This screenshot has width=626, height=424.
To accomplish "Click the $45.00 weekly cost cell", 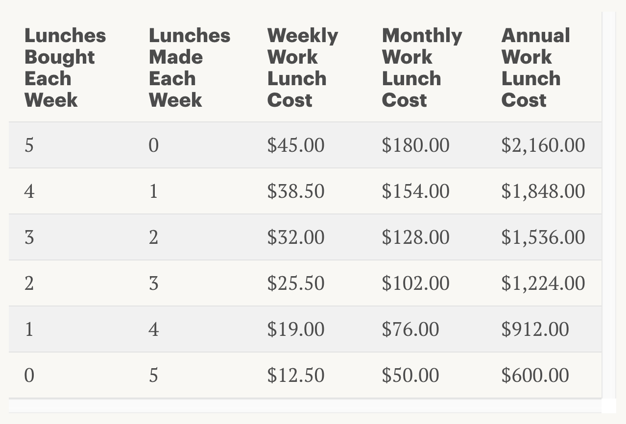I will click(x=295, y=145).
